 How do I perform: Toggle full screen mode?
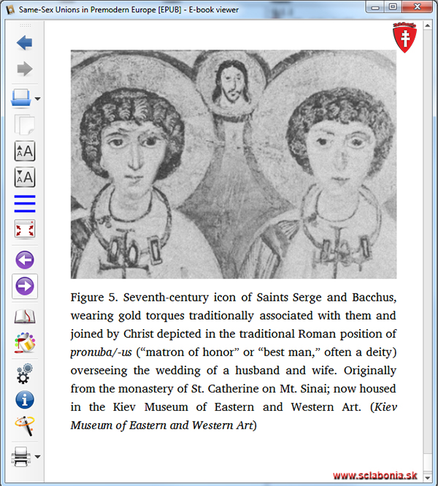25,230
